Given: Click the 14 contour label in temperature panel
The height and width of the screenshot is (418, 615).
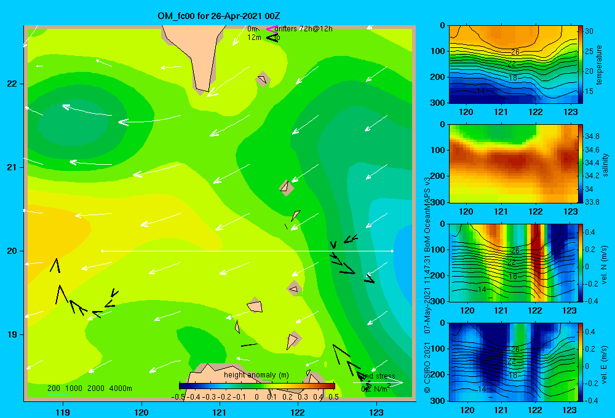Looking at the screenshot, I should point(481,91).
